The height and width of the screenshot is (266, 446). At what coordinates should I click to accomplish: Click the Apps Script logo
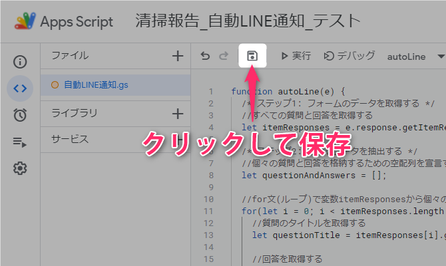(x=25, y=21)
